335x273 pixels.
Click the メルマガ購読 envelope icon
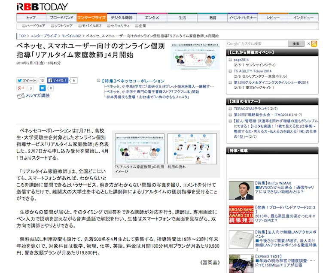(21, 96)
